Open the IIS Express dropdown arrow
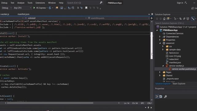 47,8
